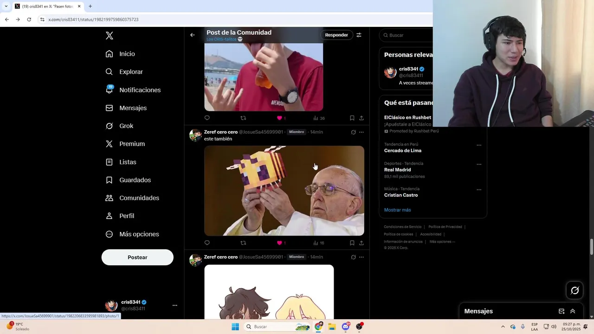
Task: Open the bee and pope image
Action: pos(284,191)
